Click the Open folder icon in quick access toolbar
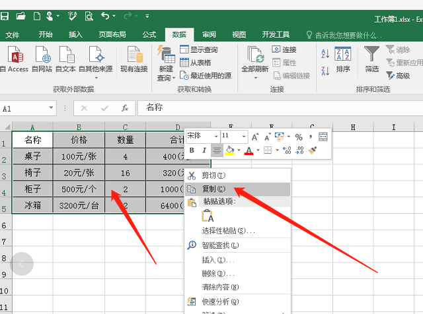 pyautogui.click(x=20, y=16)
